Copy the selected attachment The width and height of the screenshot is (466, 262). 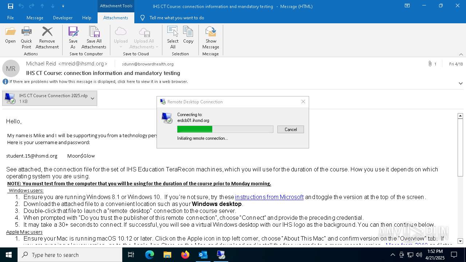[x=188, y=35]
